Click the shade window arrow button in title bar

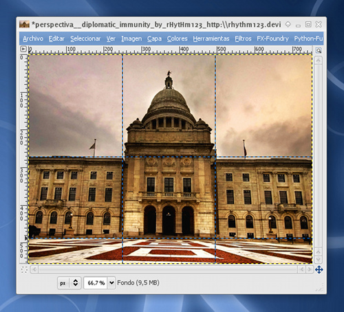[288, 24]
